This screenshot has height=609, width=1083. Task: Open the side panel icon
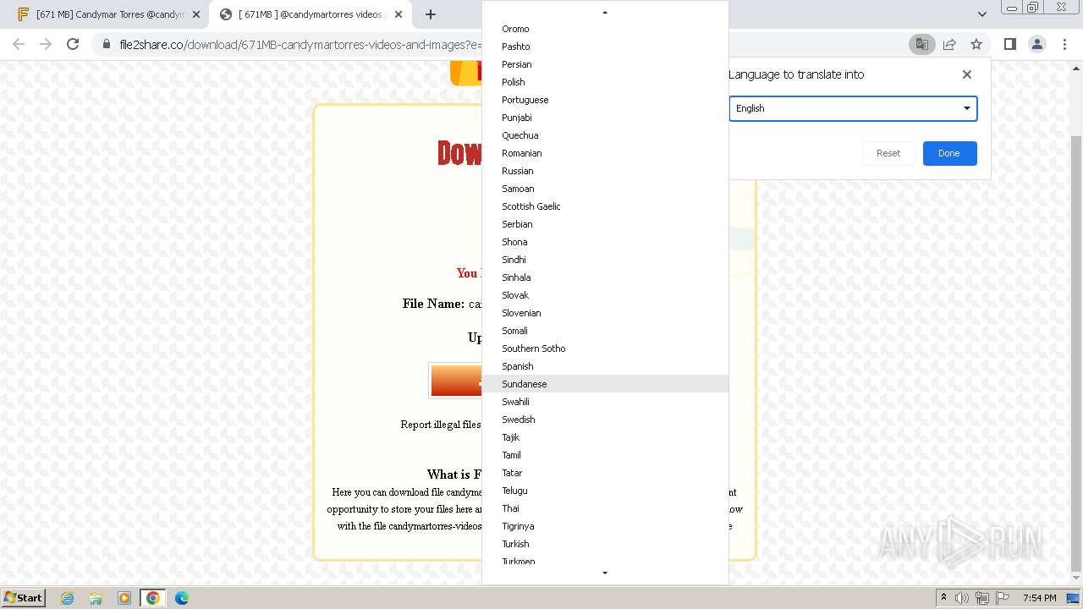coord(1010,44)
